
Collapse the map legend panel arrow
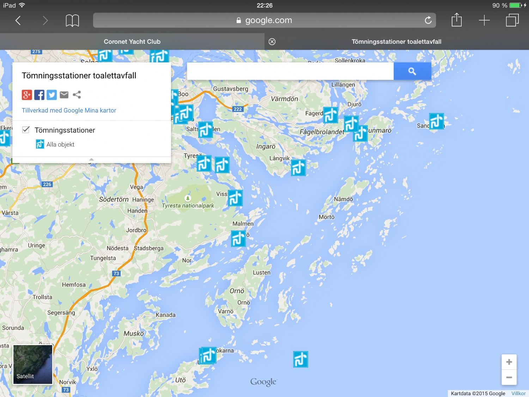pos(91,160)
